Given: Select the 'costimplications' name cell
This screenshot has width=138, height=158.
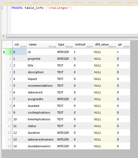Looking at the screenshot, I should coord(42,113).
